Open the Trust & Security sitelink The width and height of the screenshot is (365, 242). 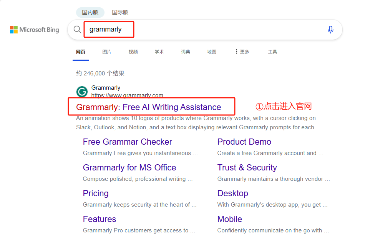click(247, 167)
